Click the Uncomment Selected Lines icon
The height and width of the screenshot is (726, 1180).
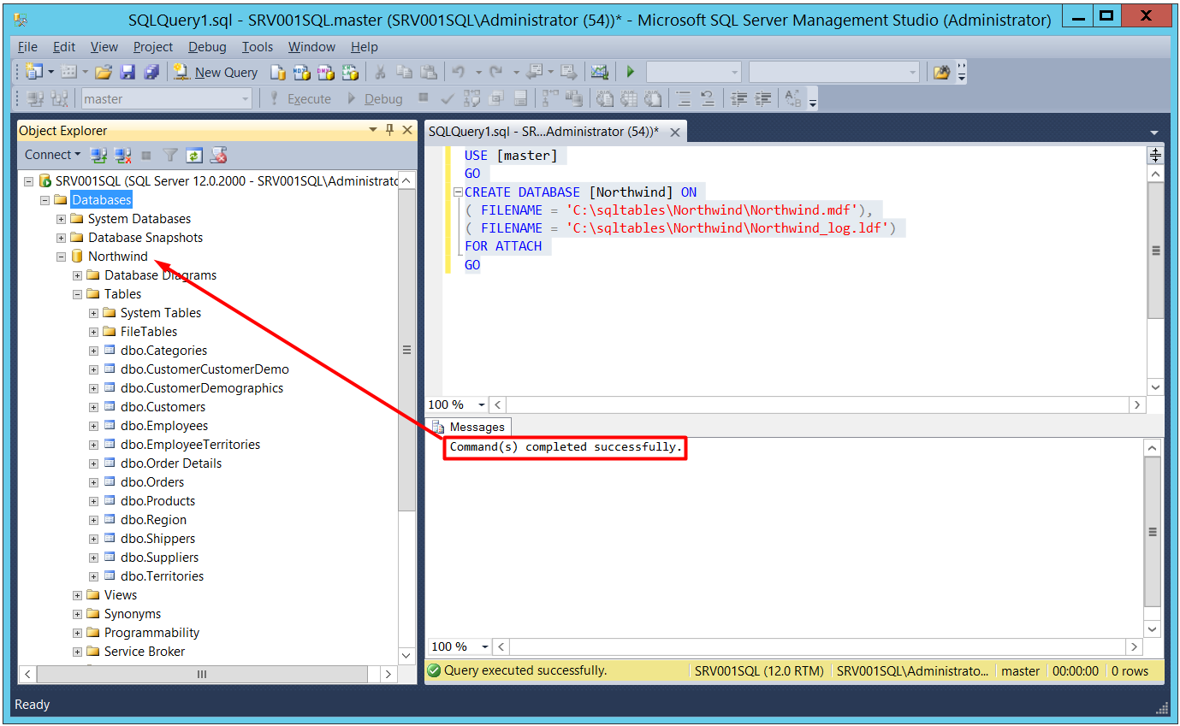[x=708, y=99]
